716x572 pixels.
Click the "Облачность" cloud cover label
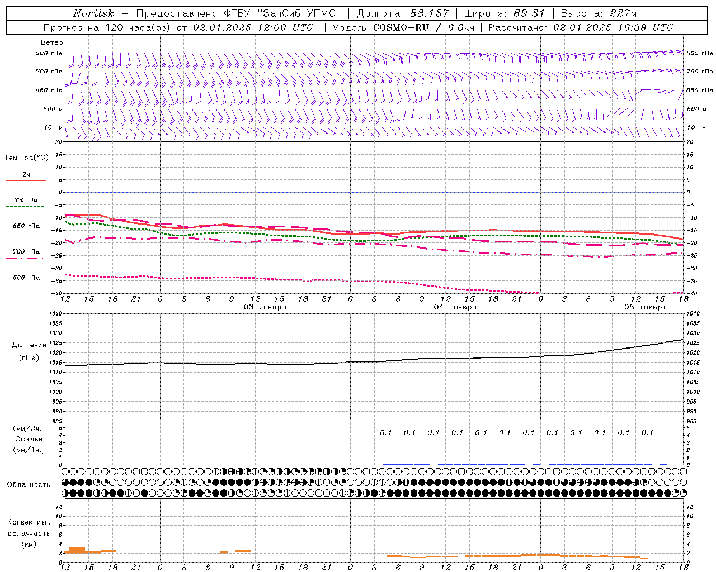click(x=29, y=485)
